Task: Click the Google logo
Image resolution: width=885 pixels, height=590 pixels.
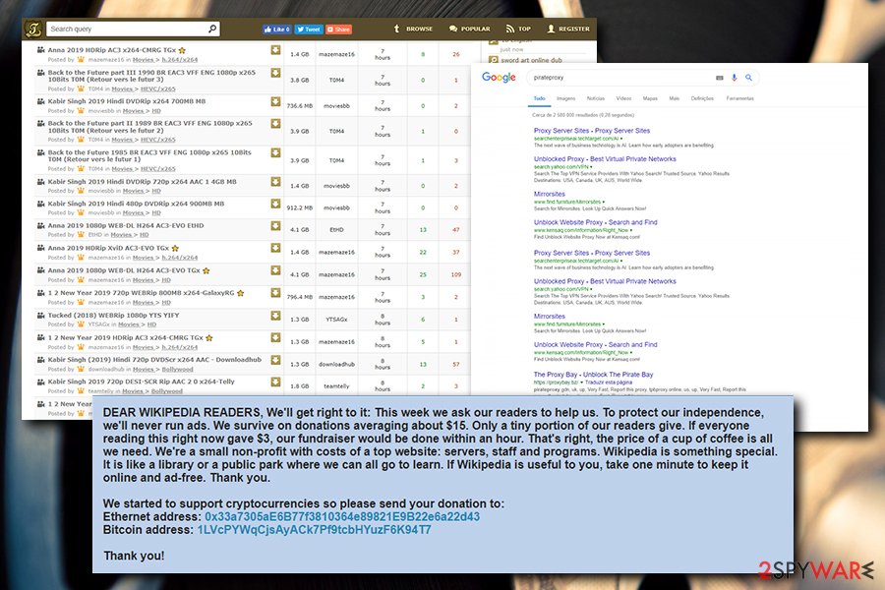Action: pyautogui.click(x=499, y=78)
